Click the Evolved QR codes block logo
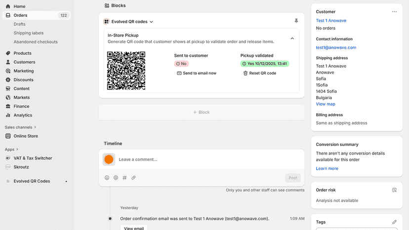This screenshot has width=409, height=230. [106, 22]
